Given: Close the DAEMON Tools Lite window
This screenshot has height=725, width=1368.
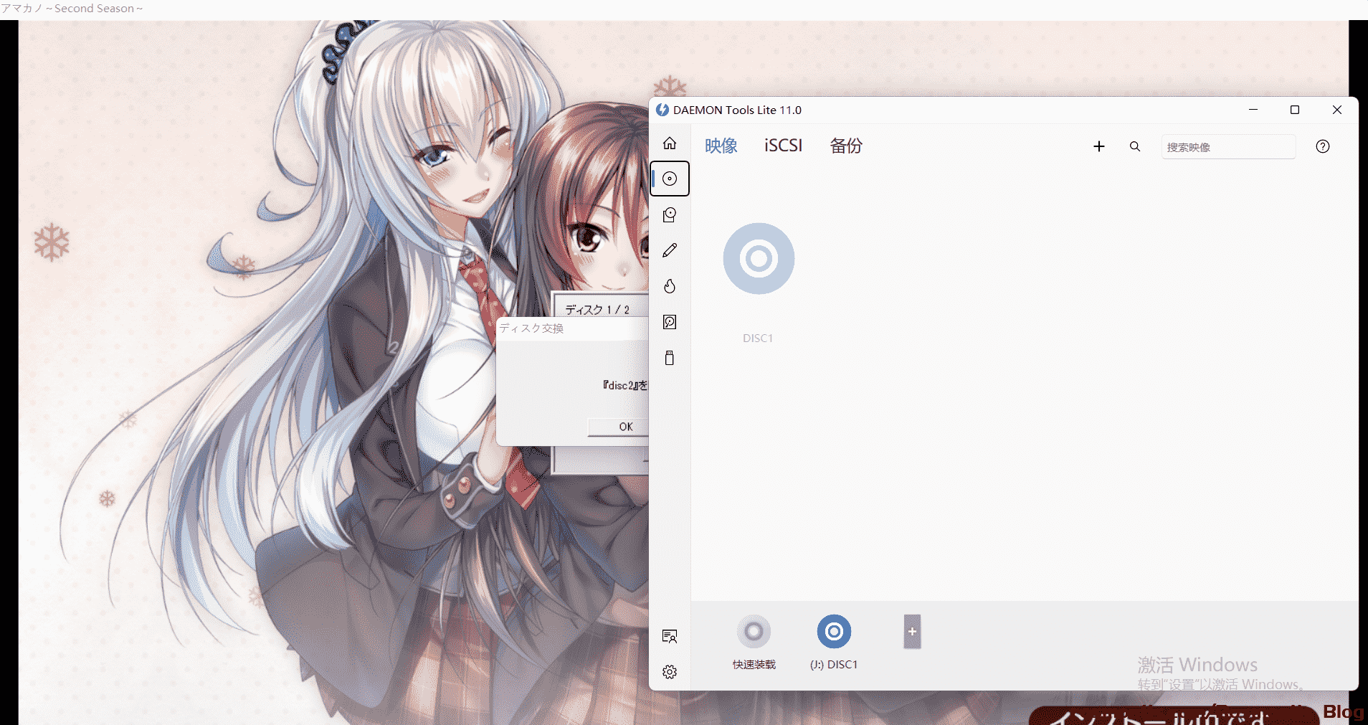Looking at the screenshot, I should pos(1337,110).
